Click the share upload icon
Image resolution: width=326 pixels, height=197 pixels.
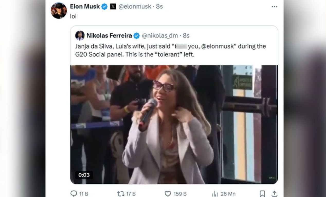tap(274, 194)
